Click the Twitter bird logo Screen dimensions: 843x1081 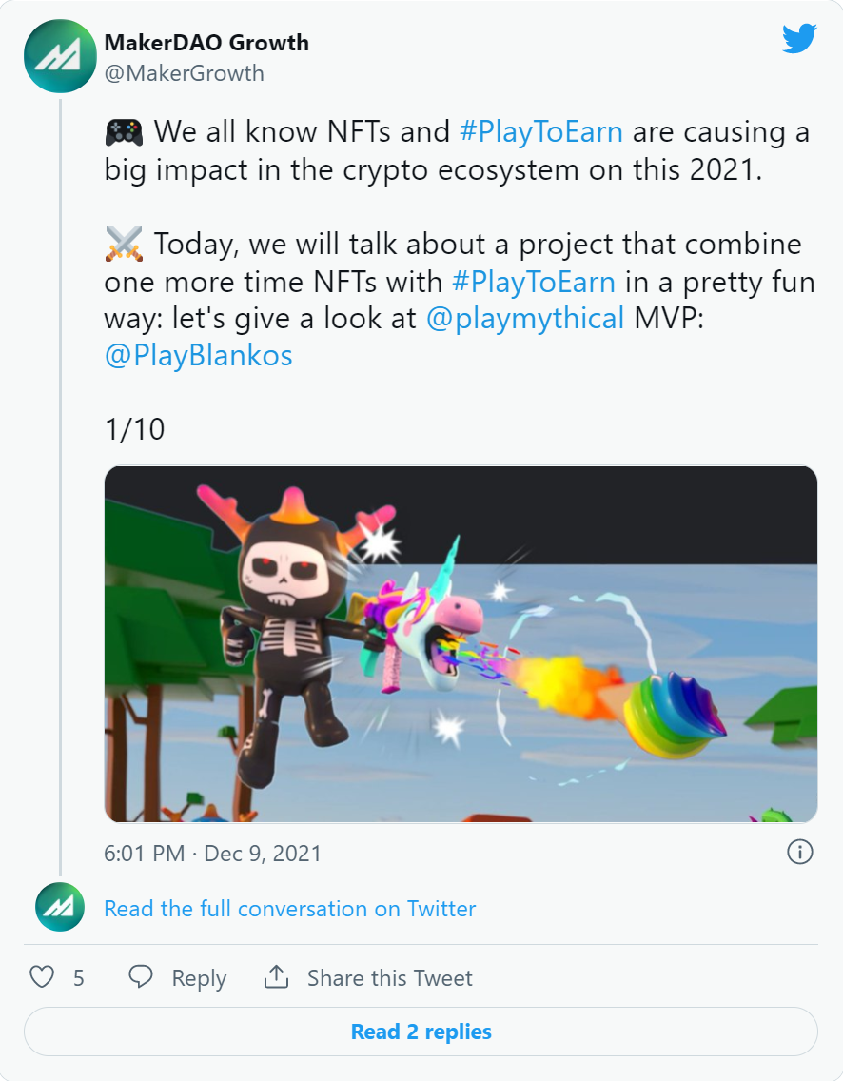click(799, 39)
